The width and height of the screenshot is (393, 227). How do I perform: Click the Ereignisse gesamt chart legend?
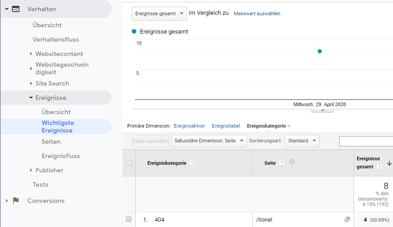160,32
